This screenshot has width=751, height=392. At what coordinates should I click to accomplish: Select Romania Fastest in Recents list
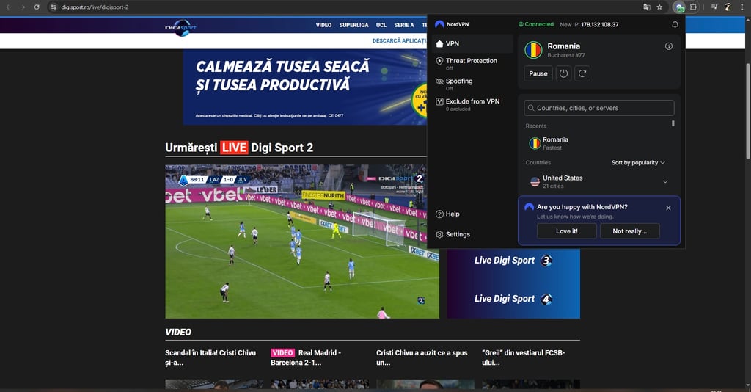[x=598, y=143]
